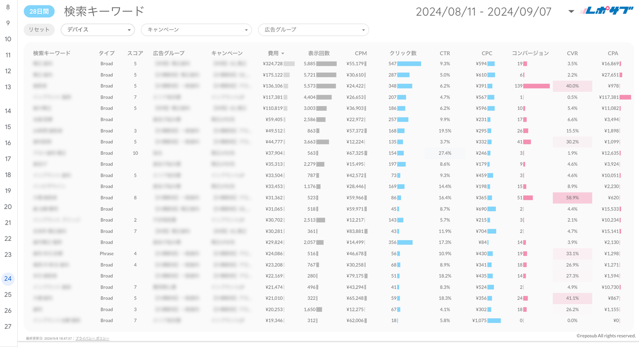Click the CPA column header
Image resolution: width=639 pixels, height=347 pixels.
pos(612,53)
